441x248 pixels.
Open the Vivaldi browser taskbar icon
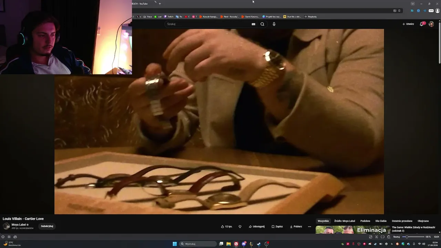pos(236,244)
